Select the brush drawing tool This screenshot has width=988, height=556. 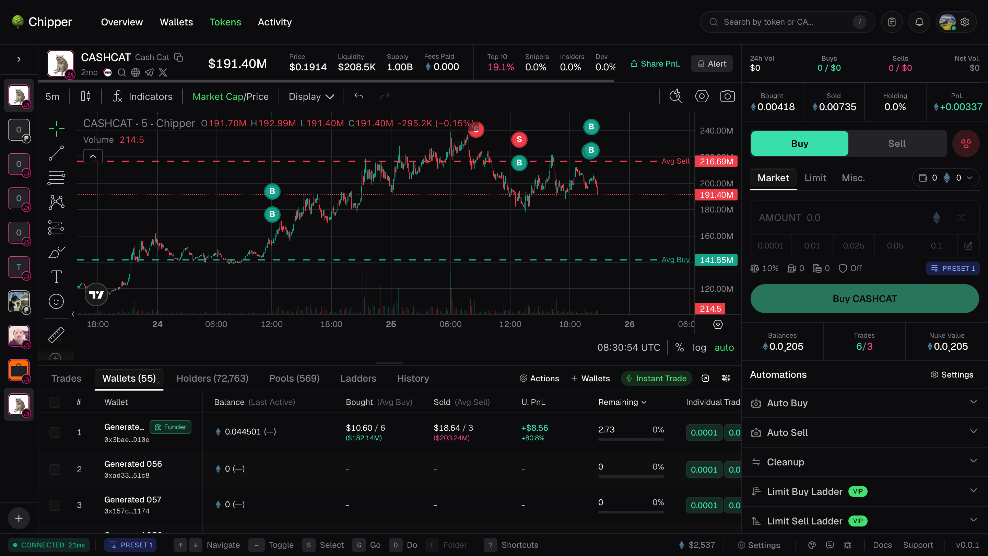pyautogui.click(x=56, y=252)
